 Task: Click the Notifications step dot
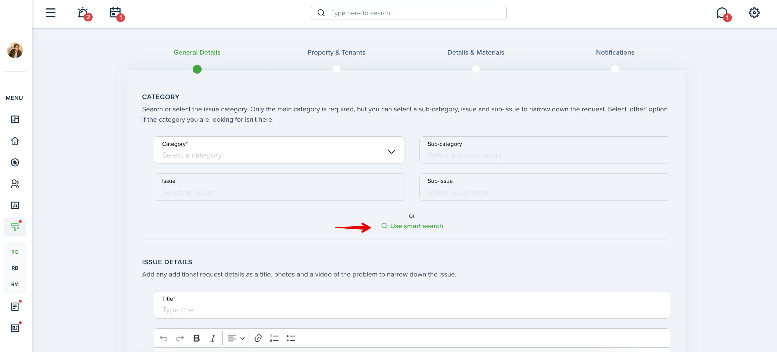pyautogui.click(x=615, y=69)
